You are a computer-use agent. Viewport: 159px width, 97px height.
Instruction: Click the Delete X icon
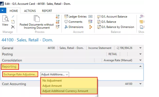(x=13, y=27)
